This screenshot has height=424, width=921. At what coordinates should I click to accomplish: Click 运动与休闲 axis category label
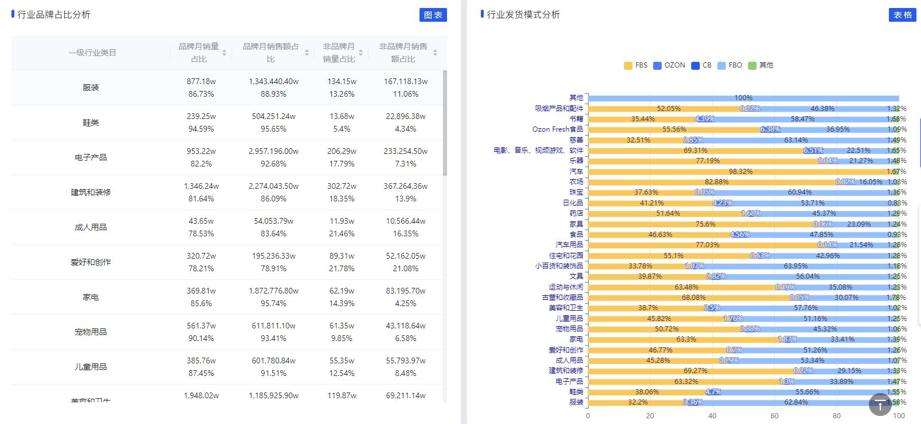pos(566,287)
